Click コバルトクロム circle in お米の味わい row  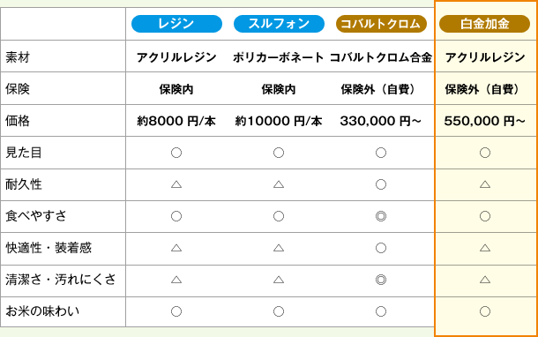coord(381,311)
